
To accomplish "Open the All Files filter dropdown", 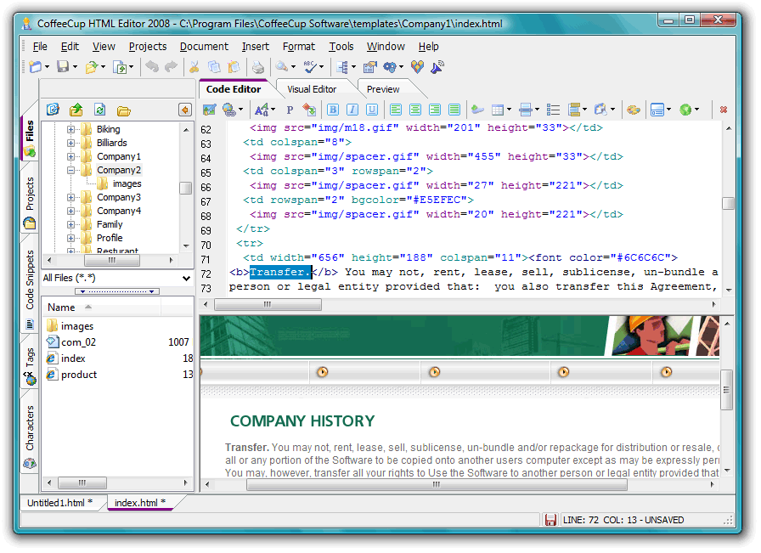I will click(x=186, y=278).
